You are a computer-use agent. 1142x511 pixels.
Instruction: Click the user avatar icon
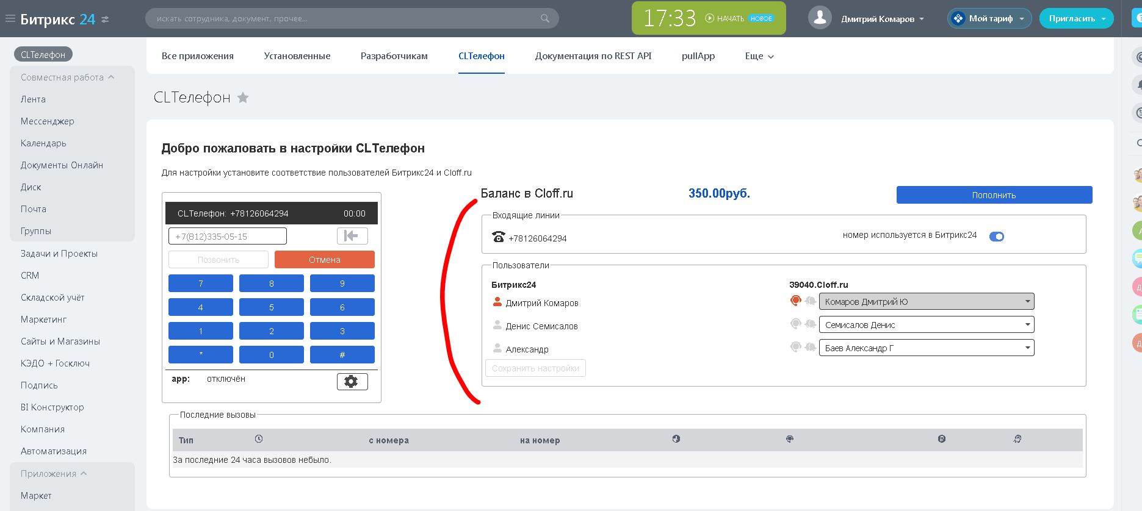[x=820, y=18]
